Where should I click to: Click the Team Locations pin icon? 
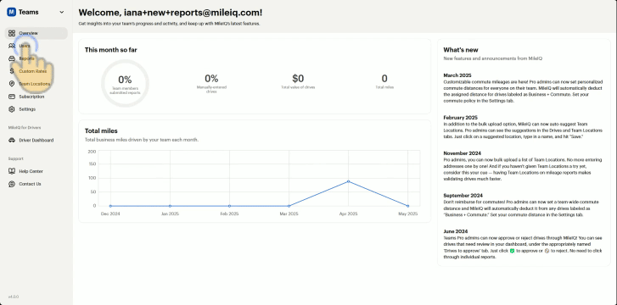(x=12, y=84)
